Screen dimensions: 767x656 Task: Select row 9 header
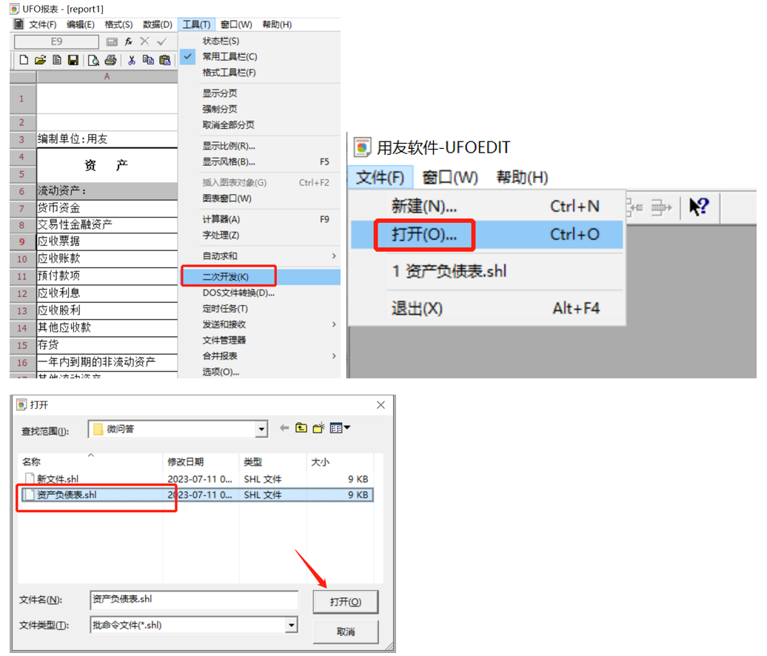coord(22,241)
